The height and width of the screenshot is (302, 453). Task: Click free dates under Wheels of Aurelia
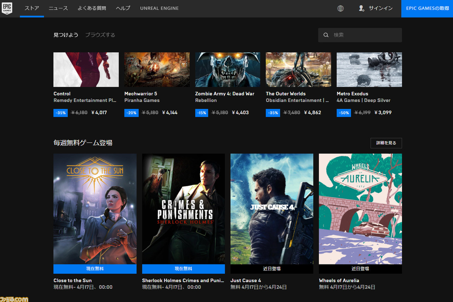[x=347, y=287]
